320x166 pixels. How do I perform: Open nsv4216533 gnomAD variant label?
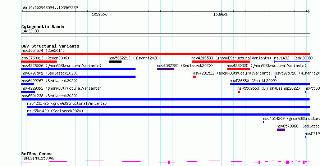231,58
